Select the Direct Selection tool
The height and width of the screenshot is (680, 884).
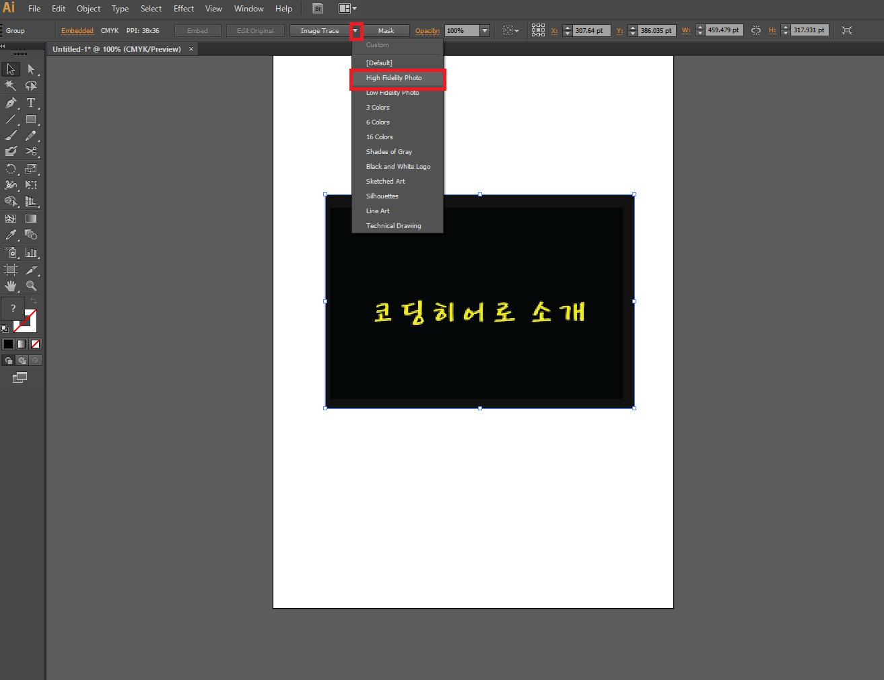[x=31, y=69]
